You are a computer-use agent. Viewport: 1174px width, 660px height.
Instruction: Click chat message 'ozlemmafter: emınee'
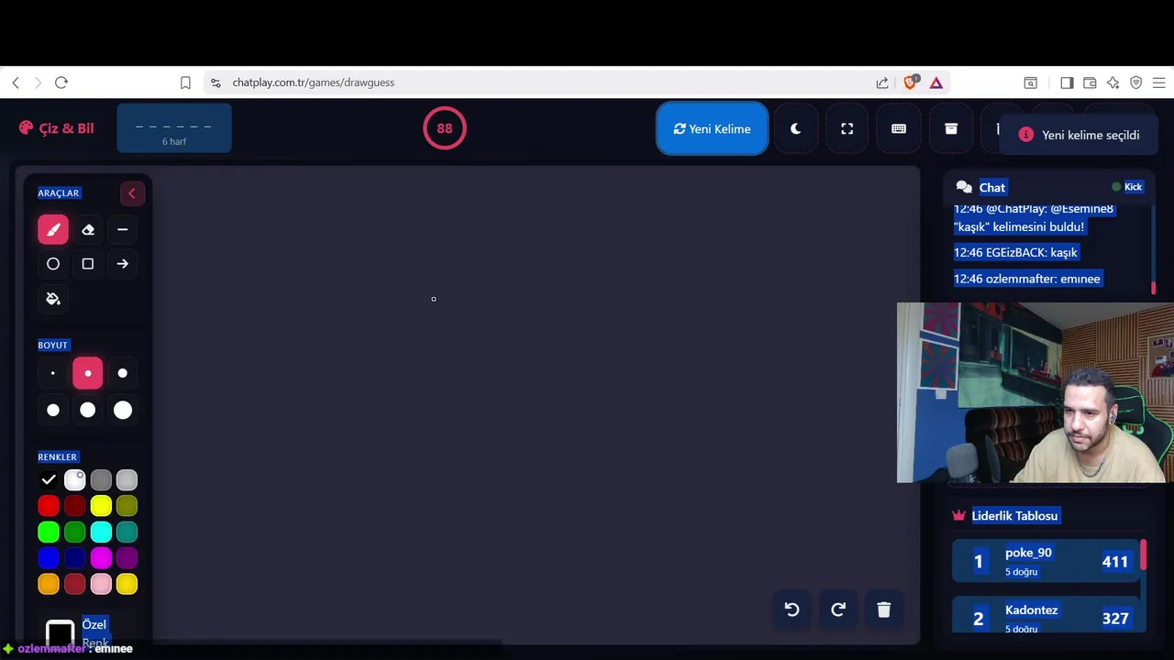1026,279
